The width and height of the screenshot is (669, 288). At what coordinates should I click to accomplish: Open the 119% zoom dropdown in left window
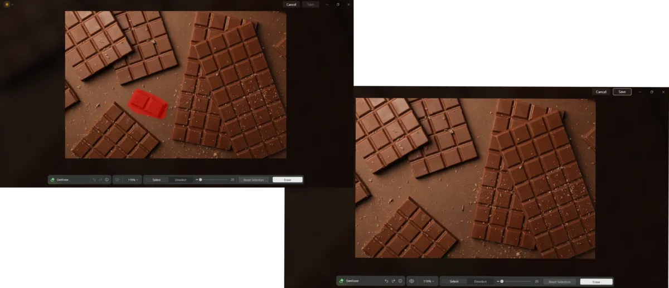click(133, 180)
